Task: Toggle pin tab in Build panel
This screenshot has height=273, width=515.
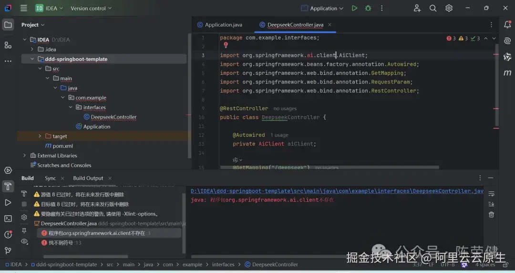Action: (x=24, y=231)
